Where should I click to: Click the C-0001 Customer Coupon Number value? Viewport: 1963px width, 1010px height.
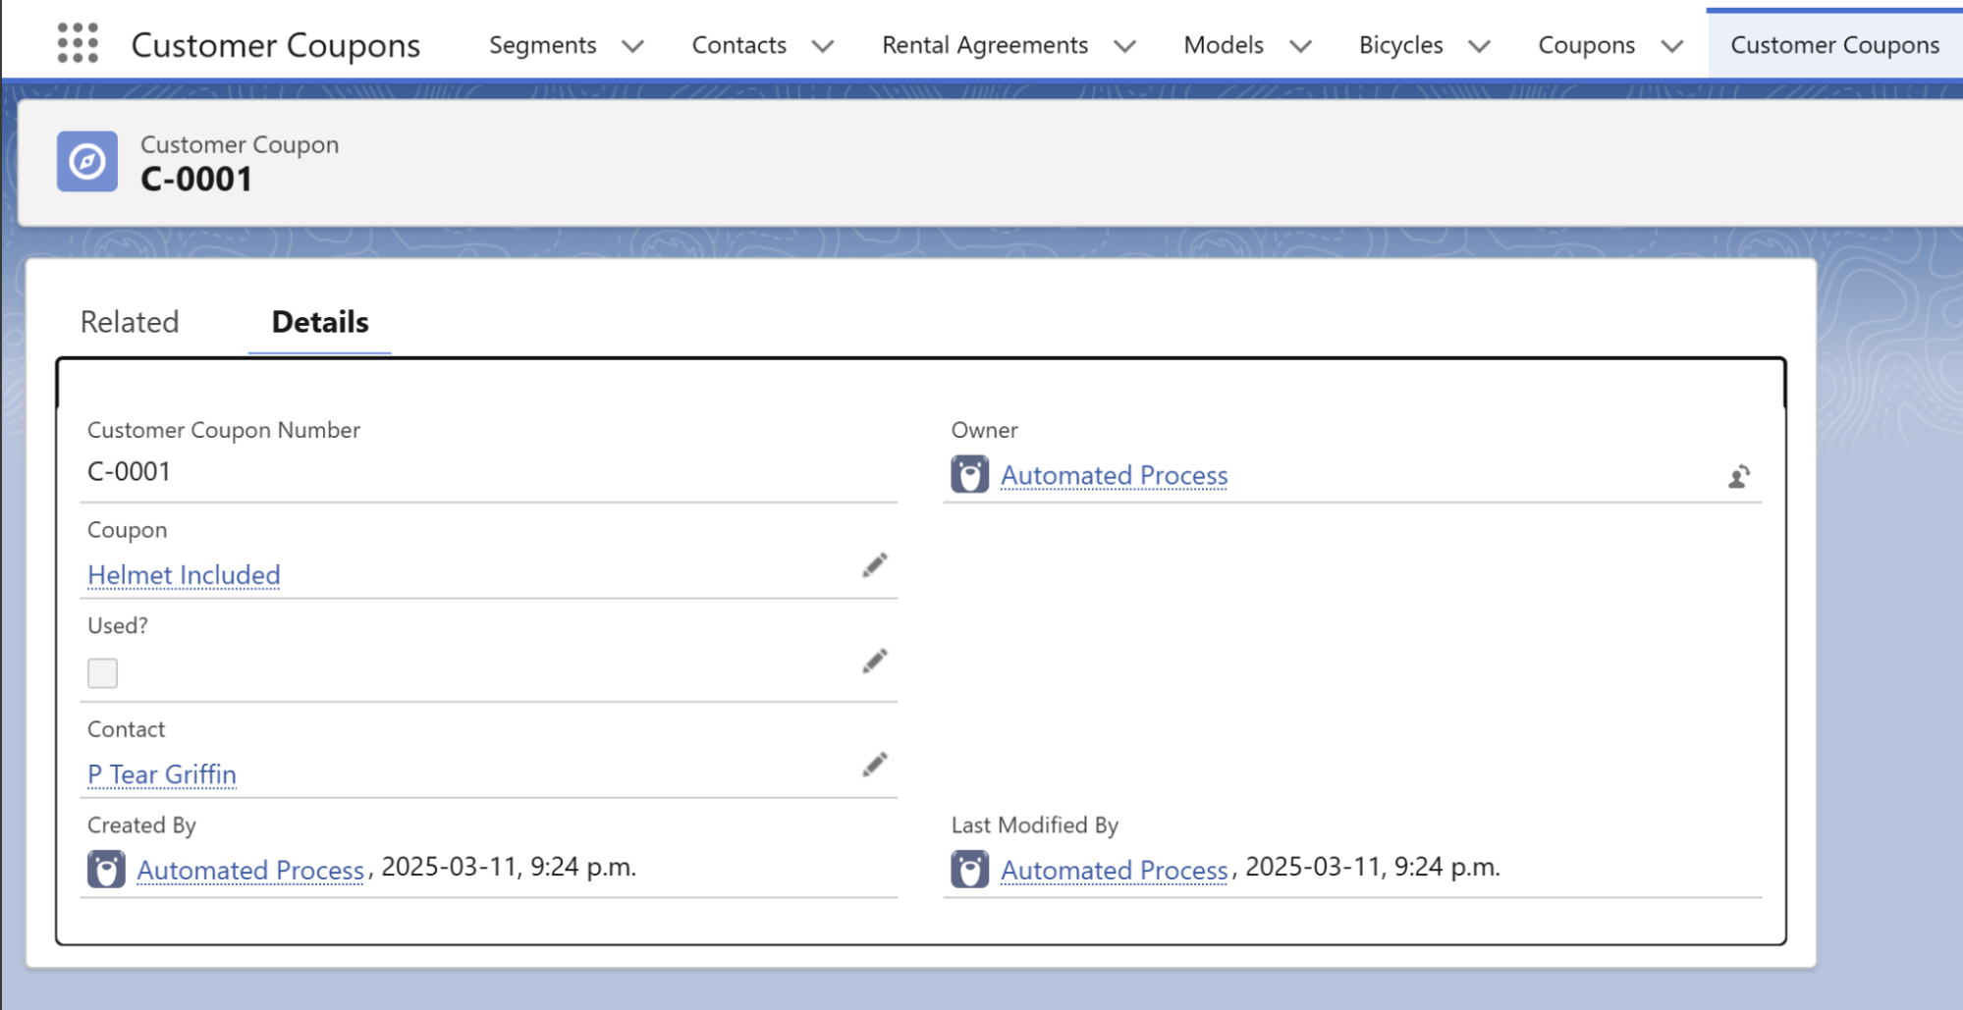pos(129,472)
